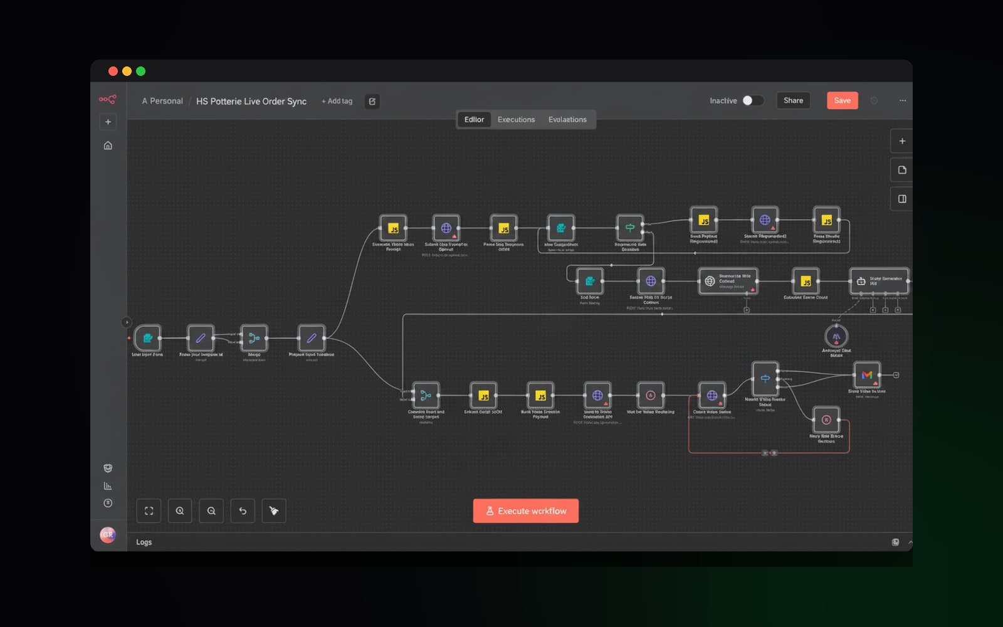The image size is (1003, 627).
Task: Open the add node plus button at canvas right
Action: coord(902,141)
